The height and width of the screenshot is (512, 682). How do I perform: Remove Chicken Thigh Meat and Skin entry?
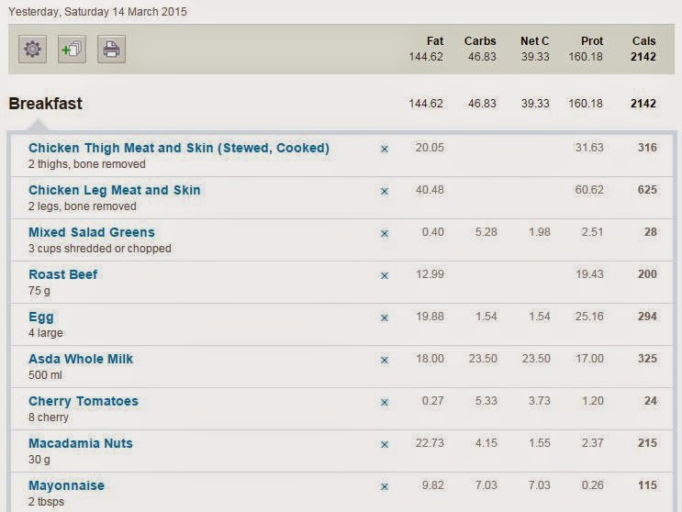pos(385,149)
